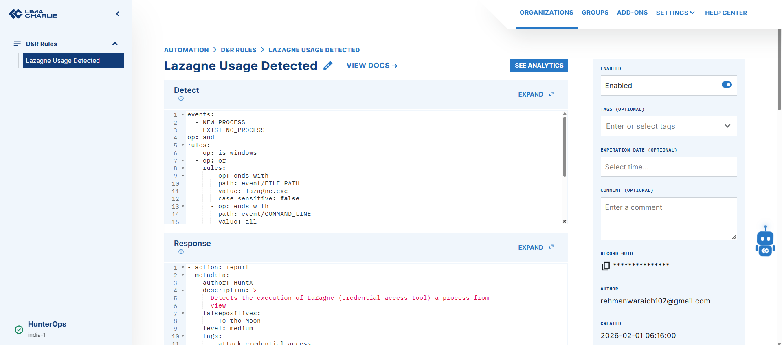Viewport: 782px width, 345px height.
Task: Click the 'value: lazagne.exe' code line
Action: (x=253, y=191)
